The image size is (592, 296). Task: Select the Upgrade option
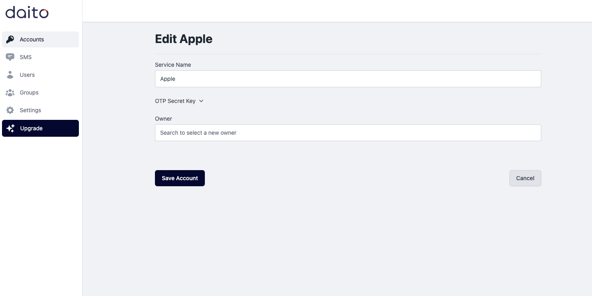point(40,128)
